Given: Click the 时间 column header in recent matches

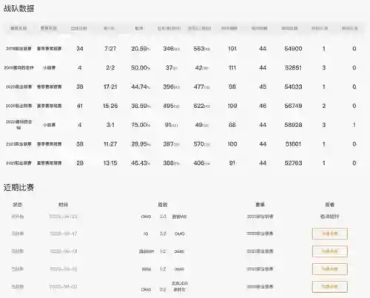Looking at the screenshot, I should click(64, 205).
